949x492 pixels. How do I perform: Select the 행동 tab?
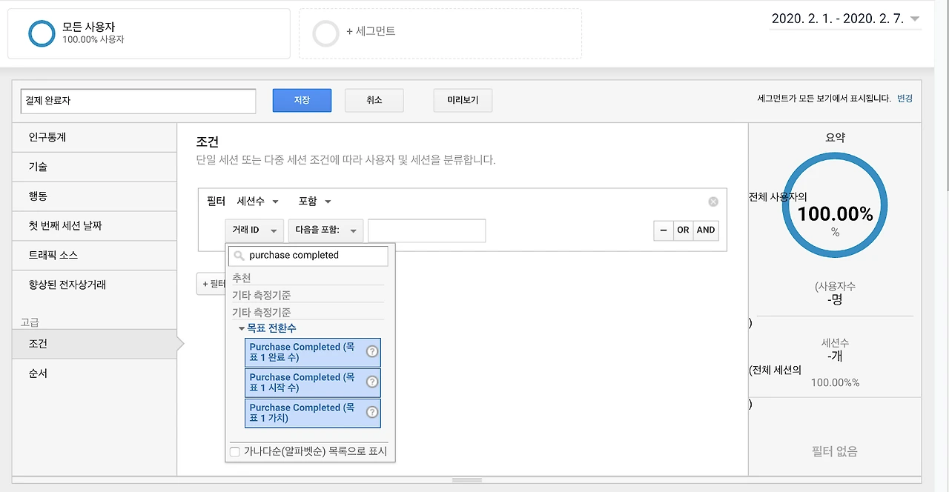coord(94,196)
